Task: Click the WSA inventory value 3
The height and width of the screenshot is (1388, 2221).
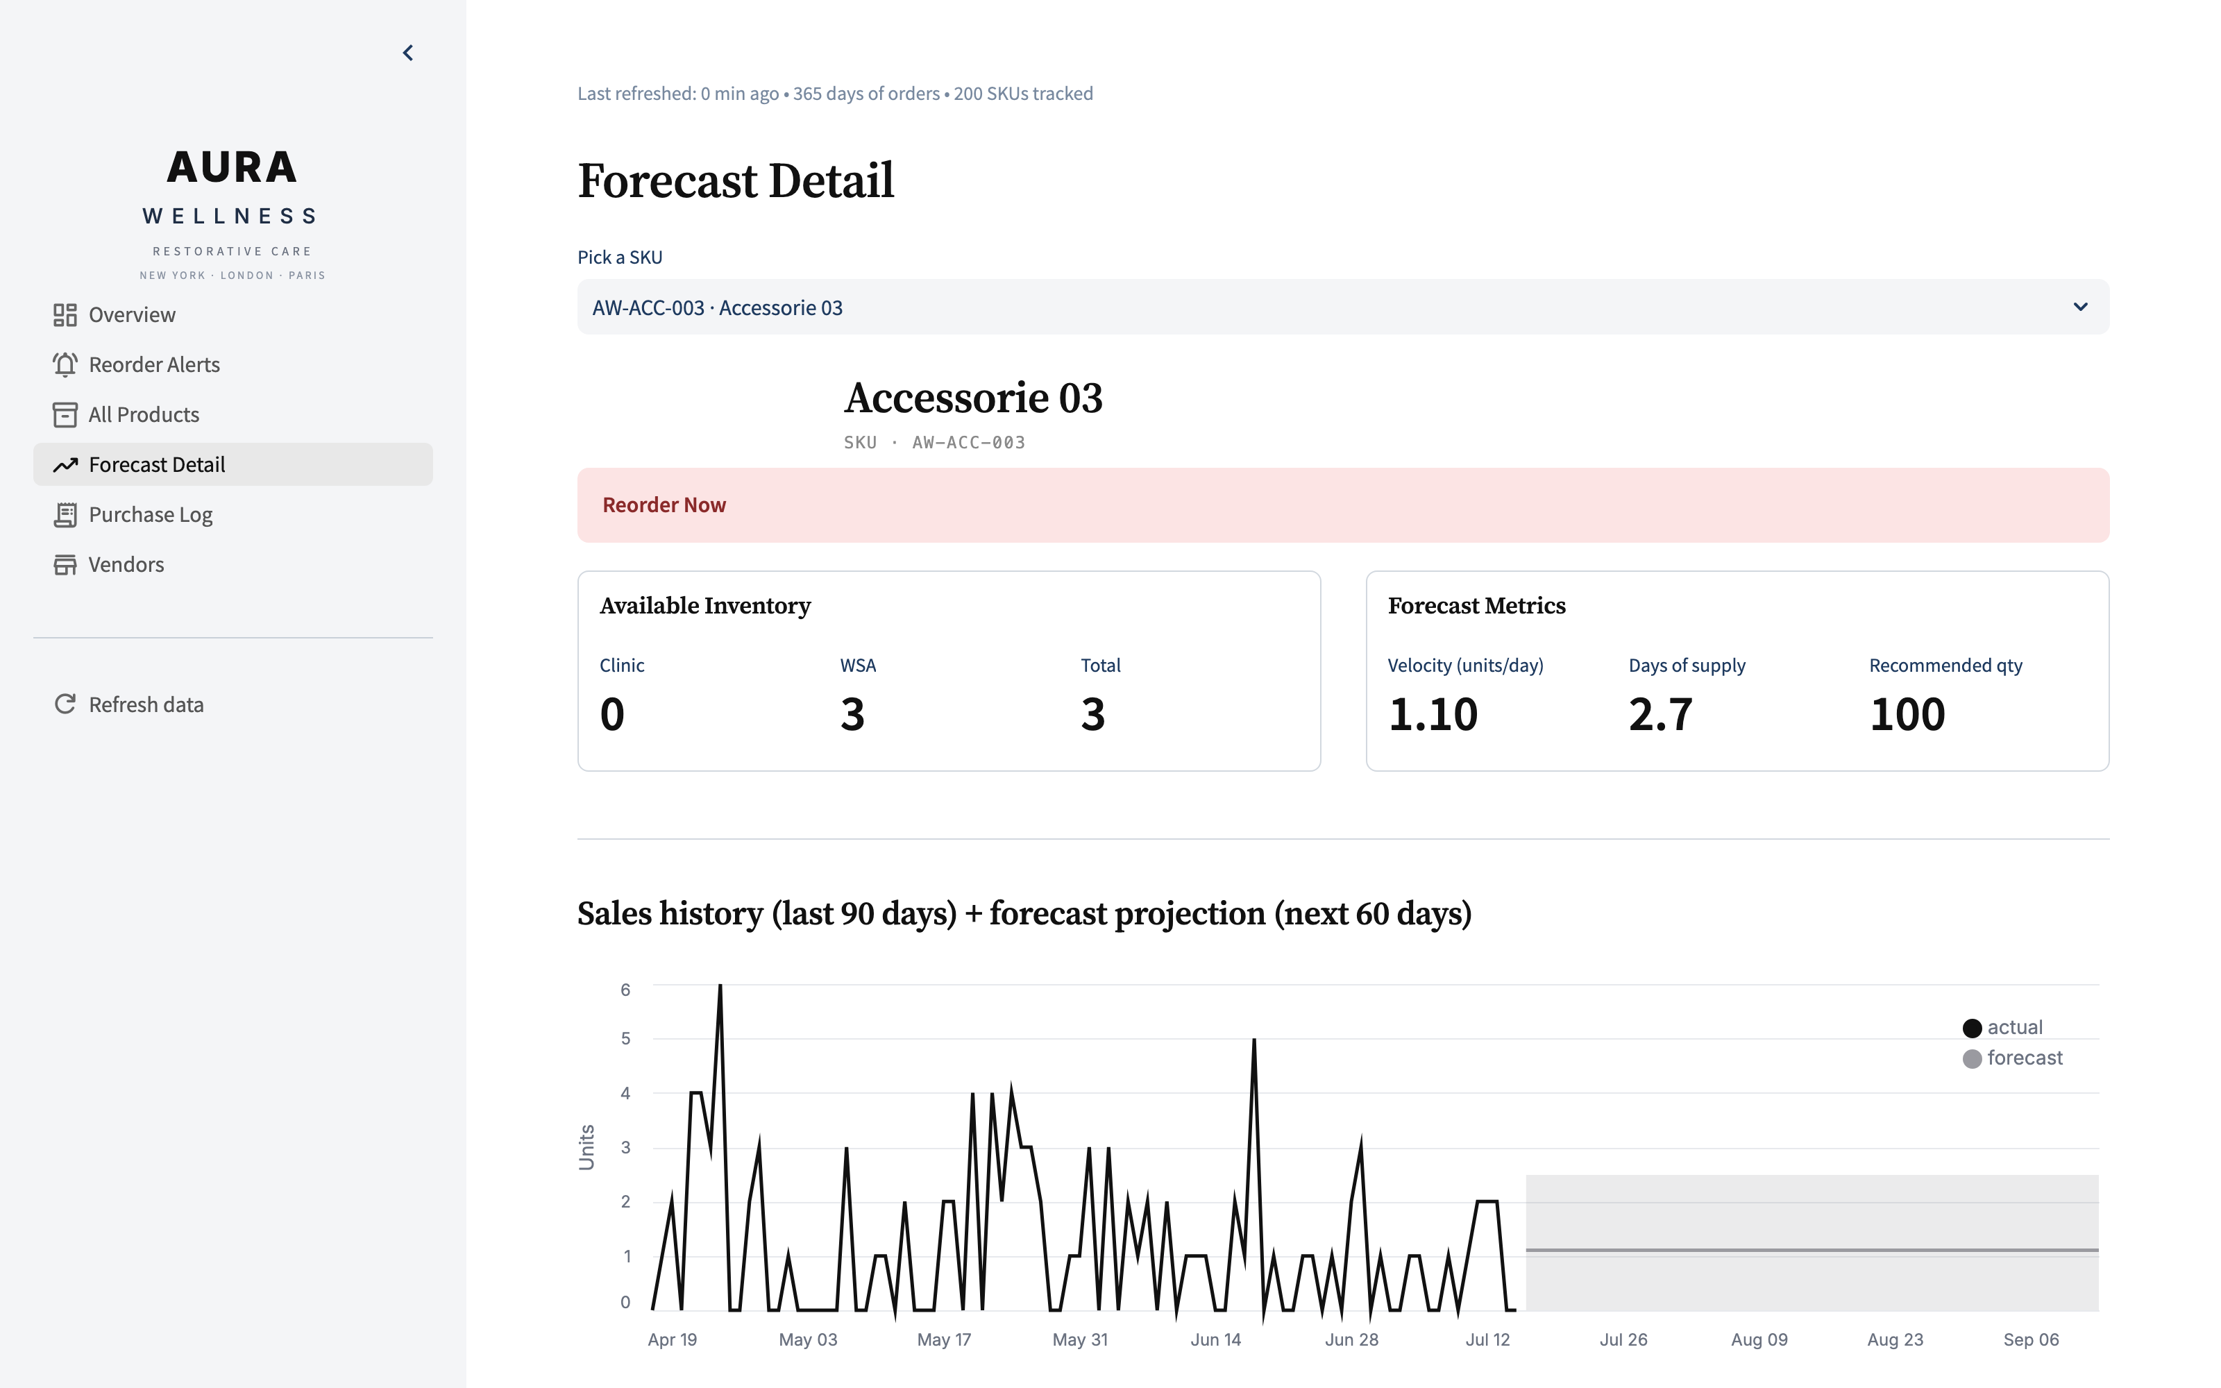Action: click(x=852, y=714)
